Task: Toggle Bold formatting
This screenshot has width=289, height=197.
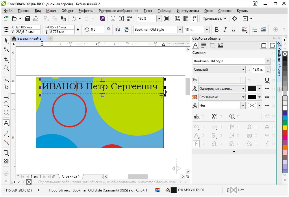Action: (216, 30)
